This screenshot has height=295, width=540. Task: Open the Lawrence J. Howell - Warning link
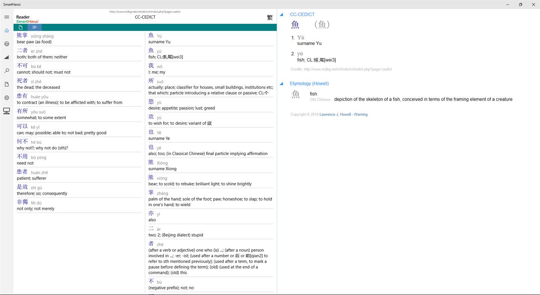pos(343,115)
